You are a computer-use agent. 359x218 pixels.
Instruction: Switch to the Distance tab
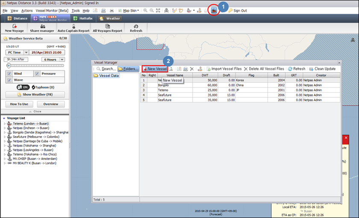click(x=18, y=18)
